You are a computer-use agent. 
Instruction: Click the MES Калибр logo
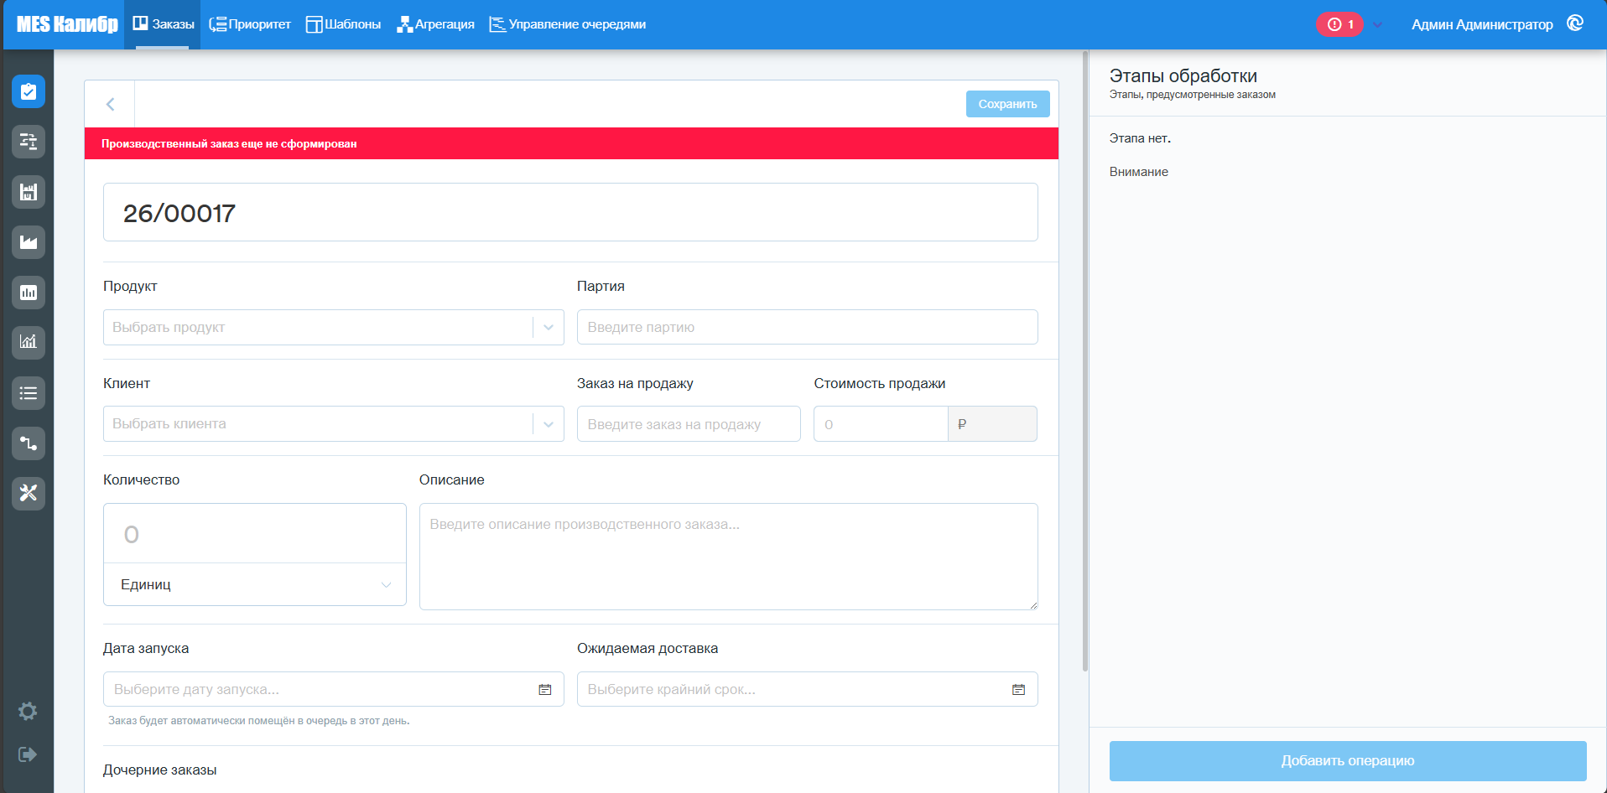(x=67, y=24)
